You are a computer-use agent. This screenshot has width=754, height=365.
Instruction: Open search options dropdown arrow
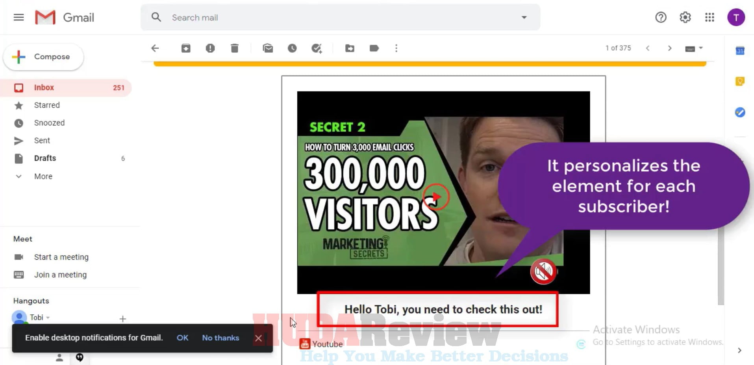coord(524,17)
